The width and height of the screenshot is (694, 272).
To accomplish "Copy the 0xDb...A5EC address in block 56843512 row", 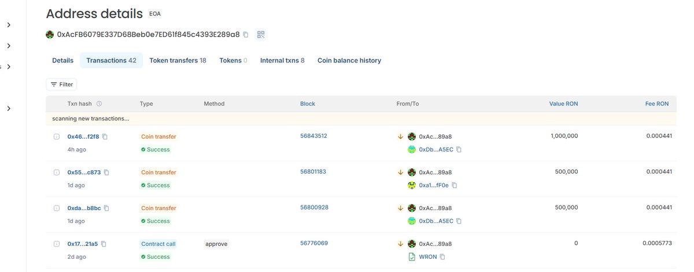I will 459,149.
